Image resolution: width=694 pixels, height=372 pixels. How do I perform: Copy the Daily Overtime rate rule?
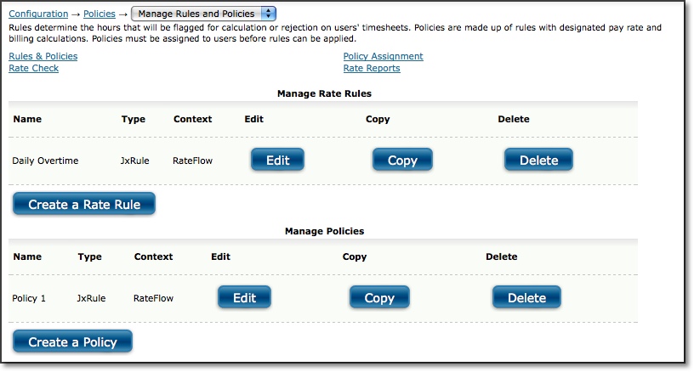tap(402, 160)
